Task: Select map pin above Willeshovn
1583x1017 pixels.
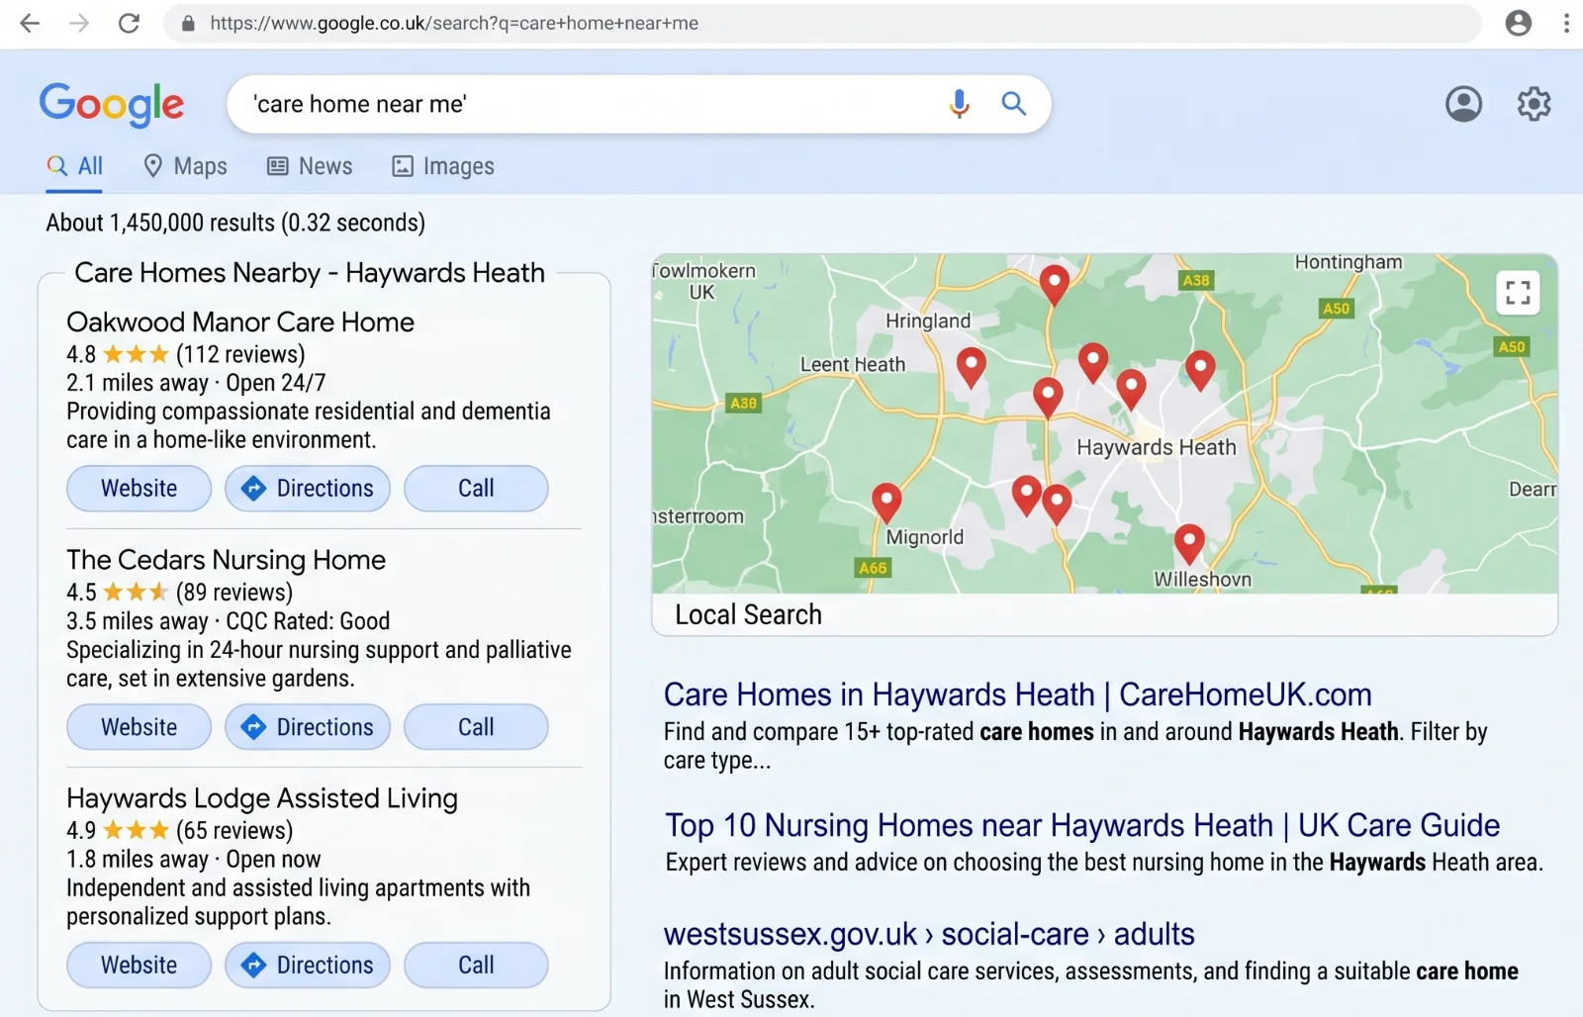Action: pyautogui.click(x=1189, y=543)
